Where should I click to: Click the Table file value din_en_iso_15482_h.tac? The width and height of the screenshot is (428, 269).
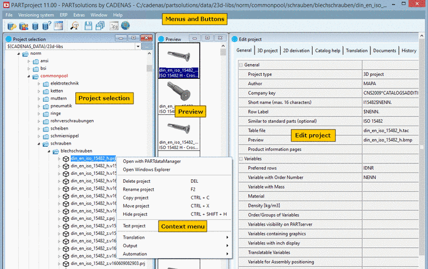click(390, 131)
